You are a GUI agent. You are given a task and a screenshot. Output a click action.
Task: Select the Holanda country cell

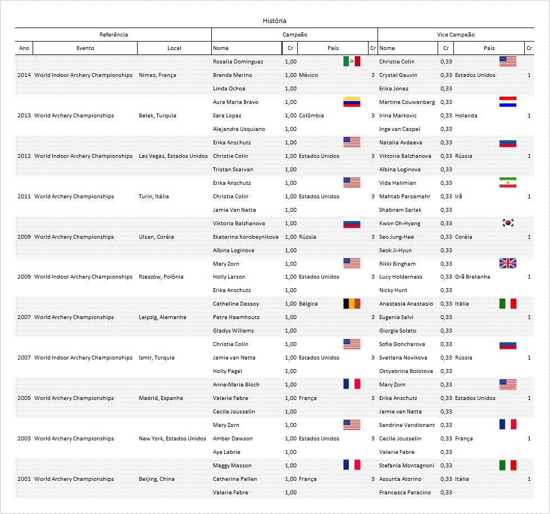coord(466,115)
